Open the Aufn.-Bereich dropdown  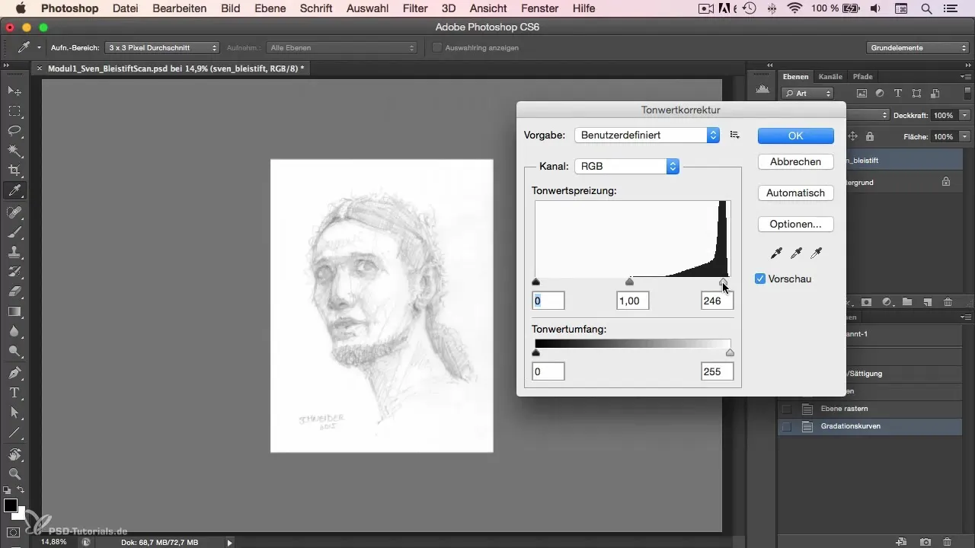click(x=162, y=47)
